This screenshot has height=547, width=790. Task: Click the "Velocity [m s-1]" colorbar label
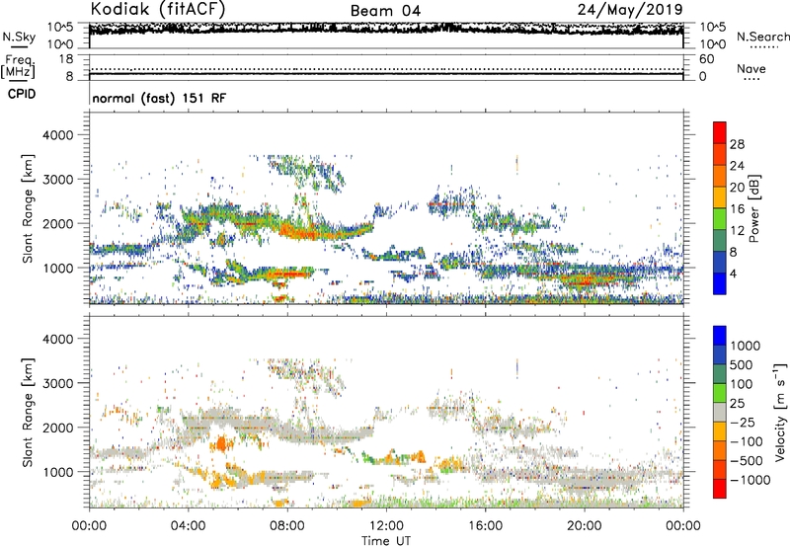point(780,413)
